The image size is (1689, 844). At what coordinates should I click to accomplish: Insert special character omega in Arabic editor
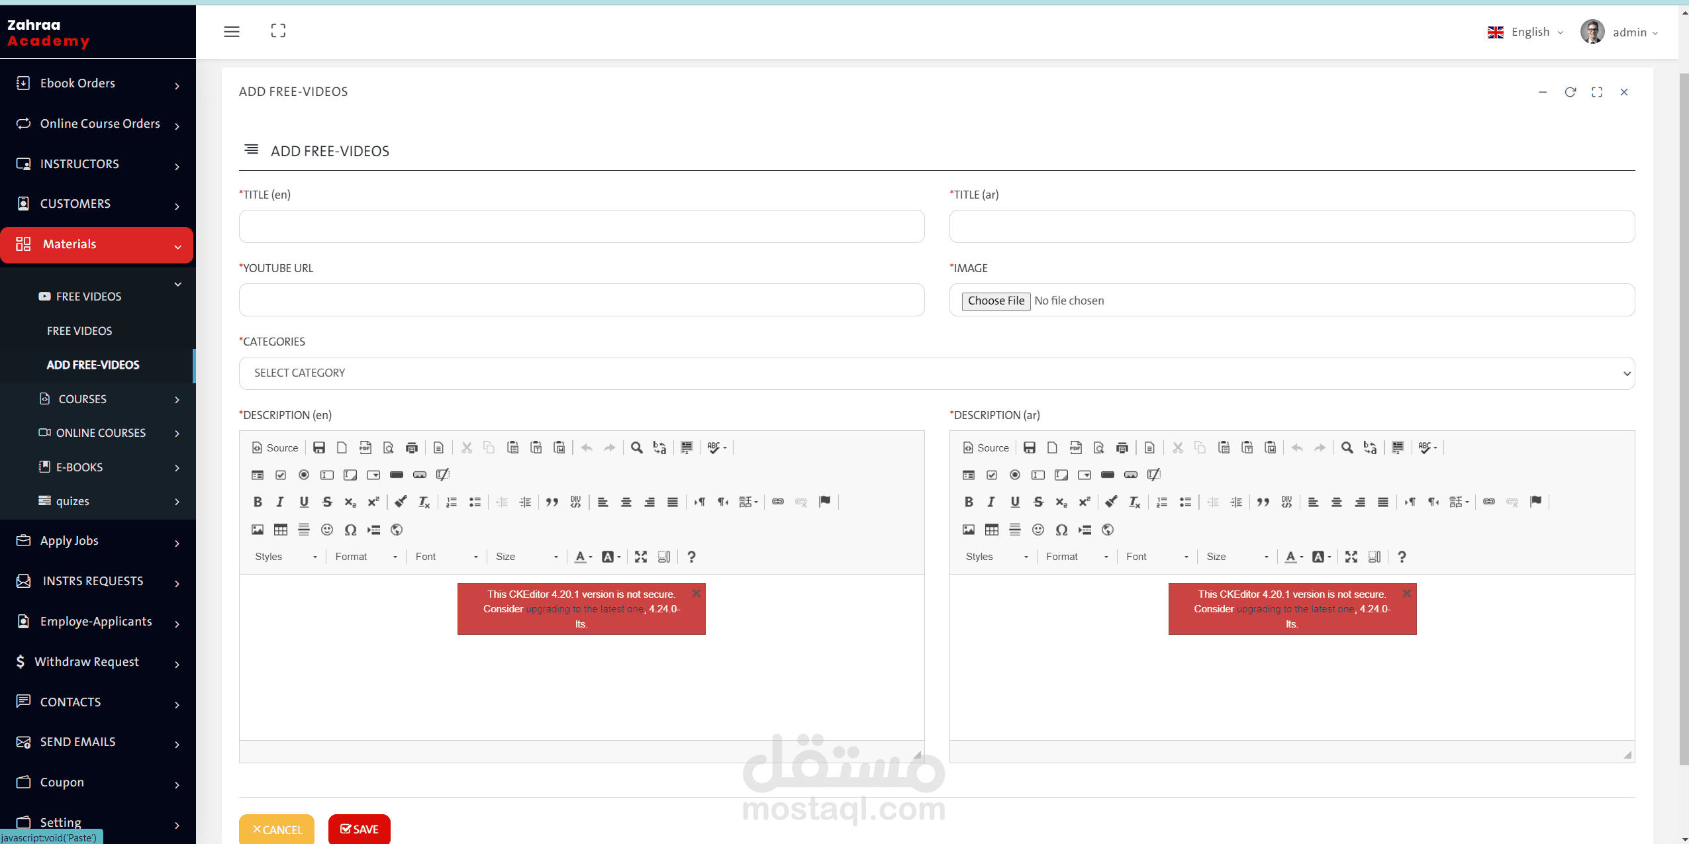1061,530
